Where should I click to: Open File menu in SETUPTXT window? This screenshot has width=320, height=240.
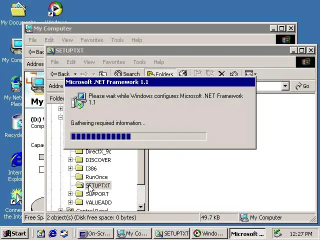click(54, 62)
